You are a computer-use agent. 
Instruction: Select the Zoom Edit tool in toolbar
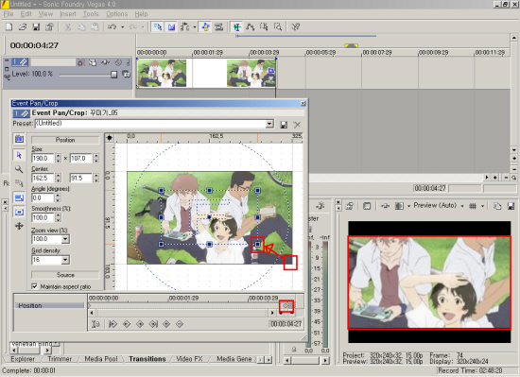[x=278, y=26]
